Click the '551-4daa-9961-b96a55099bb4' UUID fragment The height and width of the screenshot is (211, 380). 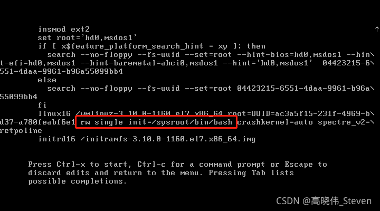pyautogui.click(x=61, y=72)
